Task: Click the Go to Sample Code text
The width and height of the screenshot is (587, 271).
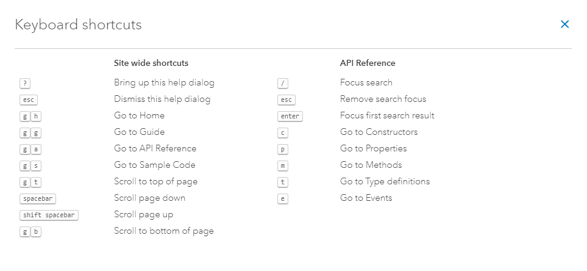Action: [155, 165]
